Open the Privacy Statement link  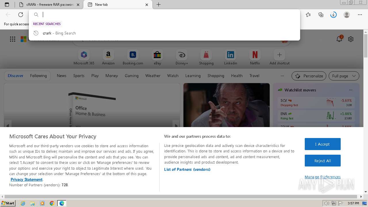coord(26,179)
